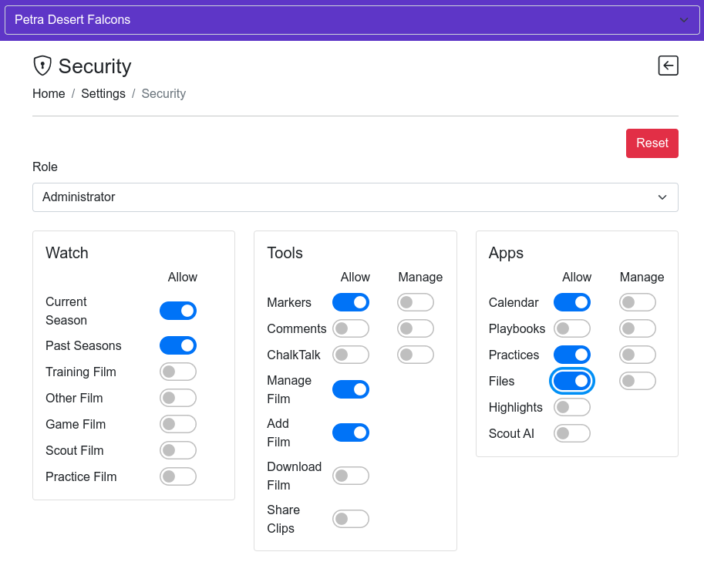Open the Petra Desert Falcons team dropdown

352,20
